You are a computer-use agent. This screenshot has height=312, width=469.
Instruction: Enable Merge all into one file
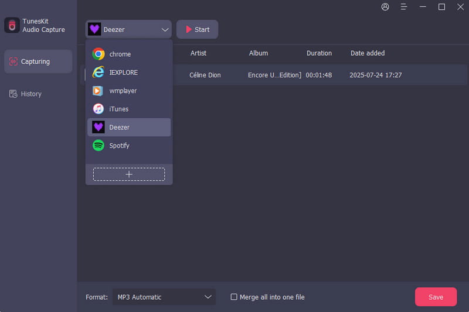[x=234, y=297]
